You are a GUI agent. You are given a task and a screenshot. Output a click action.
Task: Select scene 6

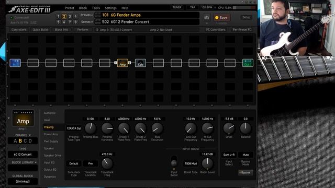pyautogui.click(x=64, y=22)
